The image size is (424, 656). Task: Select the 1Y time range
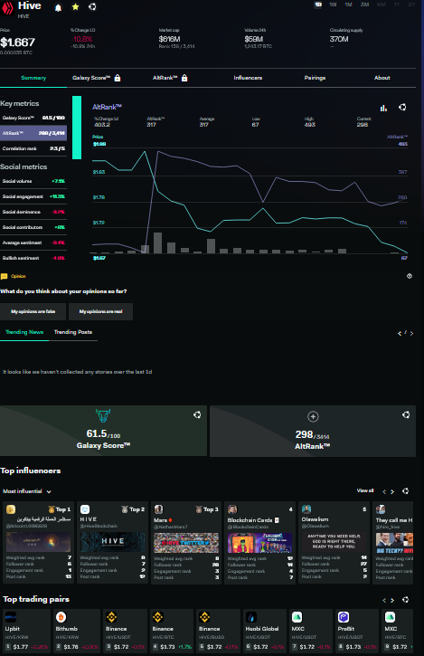point(396,5)
